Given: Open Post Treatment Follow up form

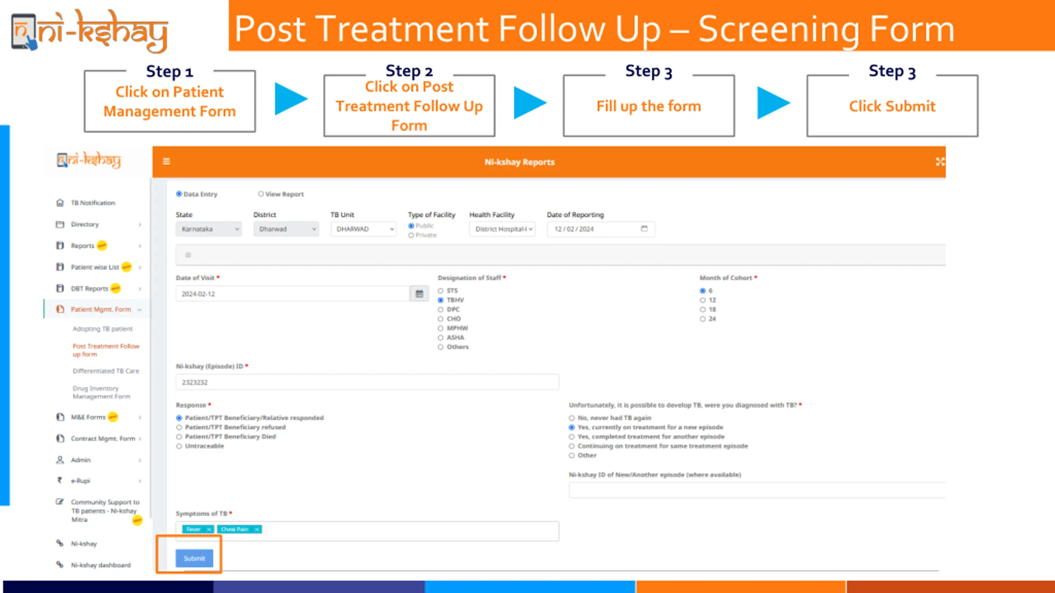Looking at the screenshot, I should (106, 350).
